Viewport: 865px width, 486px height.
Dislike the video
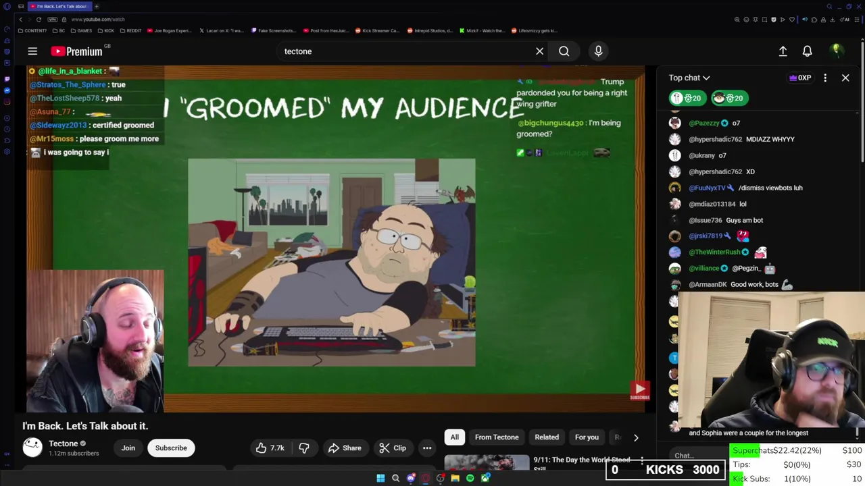point(304,448)
